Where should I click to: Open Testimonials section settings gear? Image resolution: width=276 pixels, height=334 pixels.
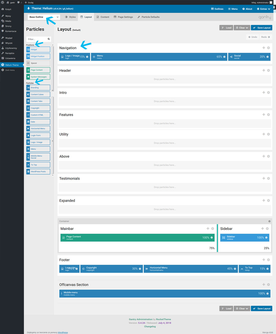[268, 178]
